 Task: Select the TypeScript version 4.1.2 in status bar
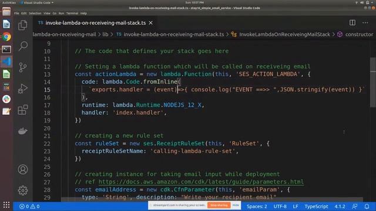[x=340, y=206]
